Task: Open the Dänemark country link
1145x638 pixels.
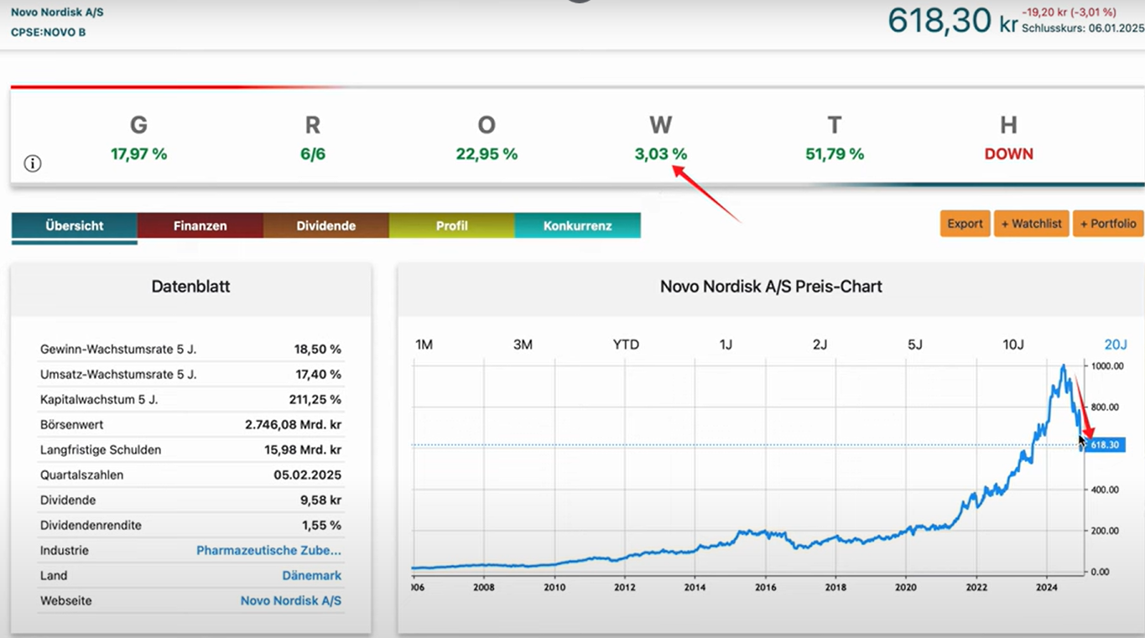Action: (x=311, y=576)
